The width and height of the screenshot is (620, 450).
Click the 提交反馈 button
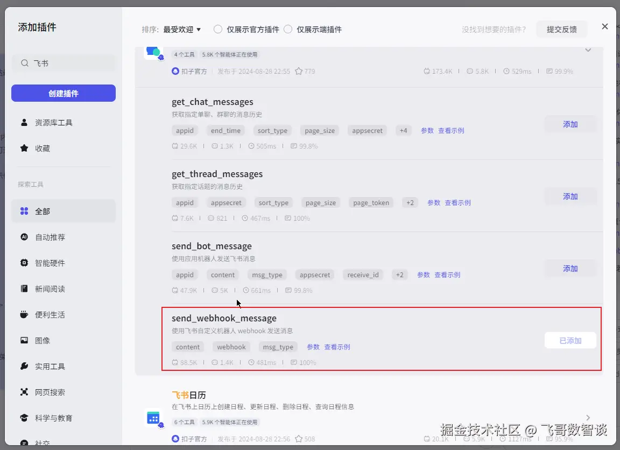[561, 29]
